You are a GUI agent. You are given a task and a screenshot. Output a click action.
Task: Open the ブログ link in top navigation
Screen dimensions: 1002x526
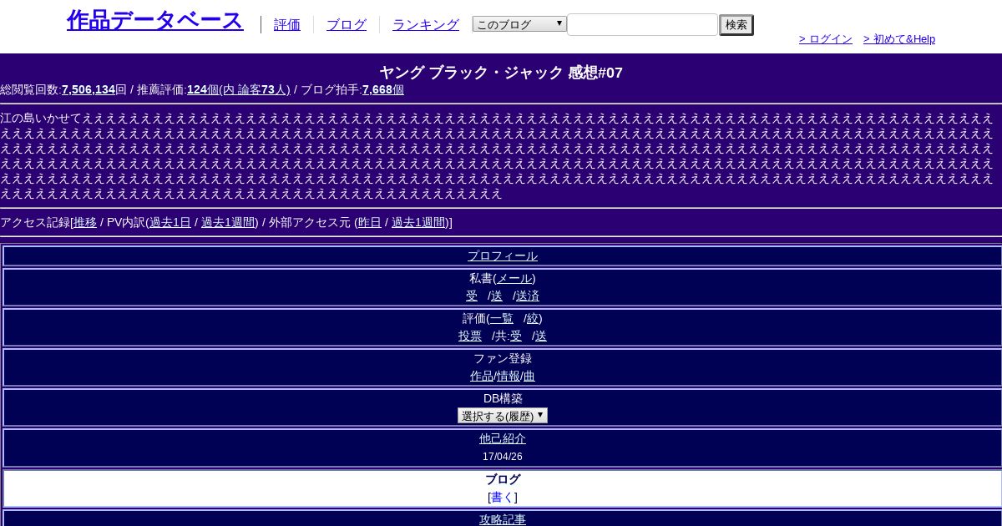coord(347,25)
